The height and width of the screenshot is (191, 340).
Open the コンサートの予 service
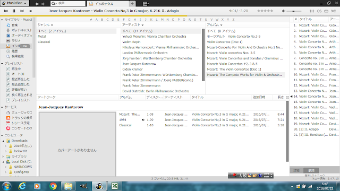19,128
